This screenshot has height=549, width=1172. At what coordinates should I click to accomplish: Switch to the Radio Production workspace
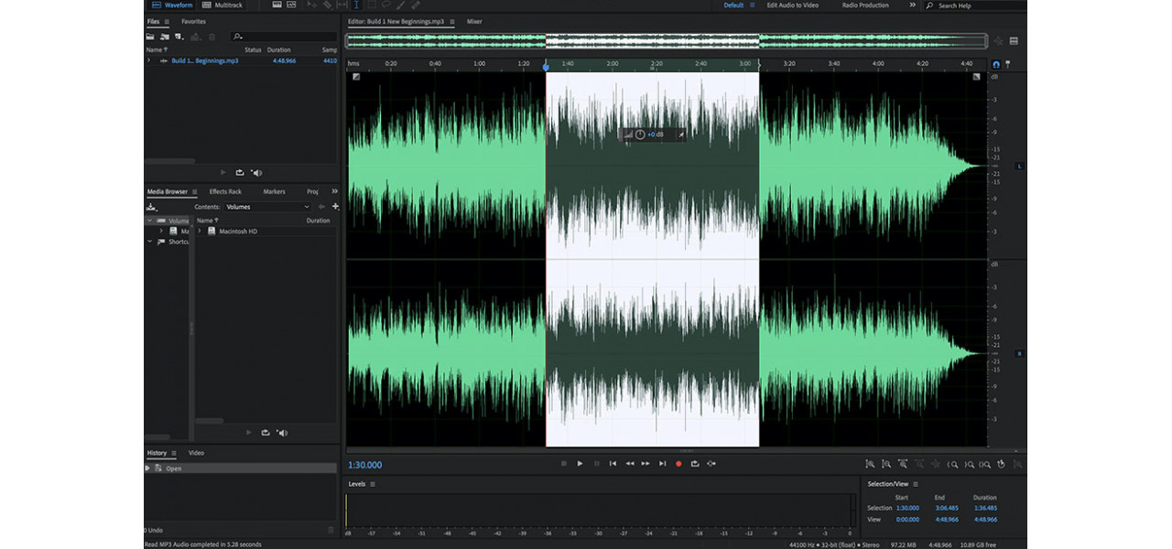click(x=865, y=5)
